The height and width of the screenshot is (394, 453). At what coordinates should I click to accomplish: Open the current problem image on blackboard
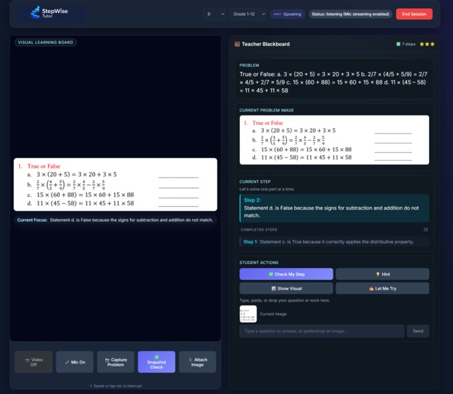coord(334,140)
